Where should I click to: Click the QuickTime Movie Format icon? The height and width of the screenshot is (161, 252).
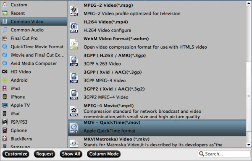pyautogui.click(x=5, y=47)
